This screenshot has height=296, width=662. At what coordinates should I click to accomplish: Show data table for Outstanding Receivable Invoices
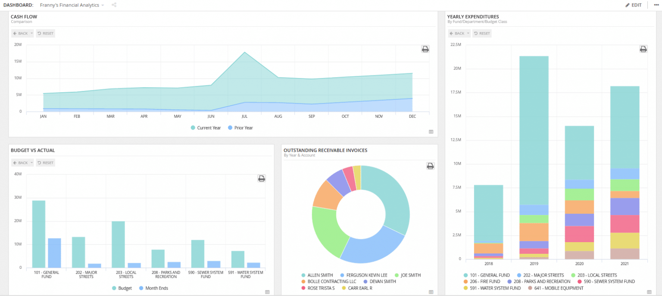coord(431,292)
